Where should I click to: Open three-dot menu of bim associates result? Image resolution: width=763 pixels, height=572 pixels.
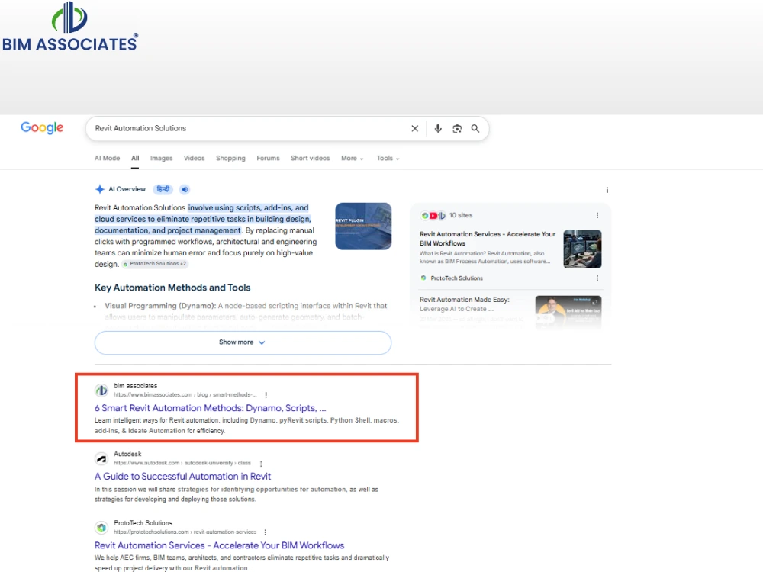(266, 395)
